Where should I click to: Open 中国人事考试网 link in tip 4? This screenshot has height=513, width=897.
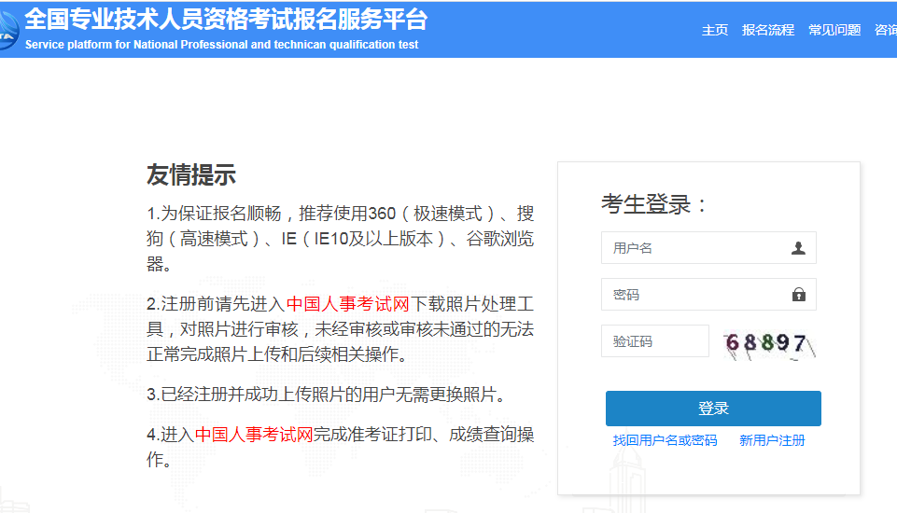254,435
